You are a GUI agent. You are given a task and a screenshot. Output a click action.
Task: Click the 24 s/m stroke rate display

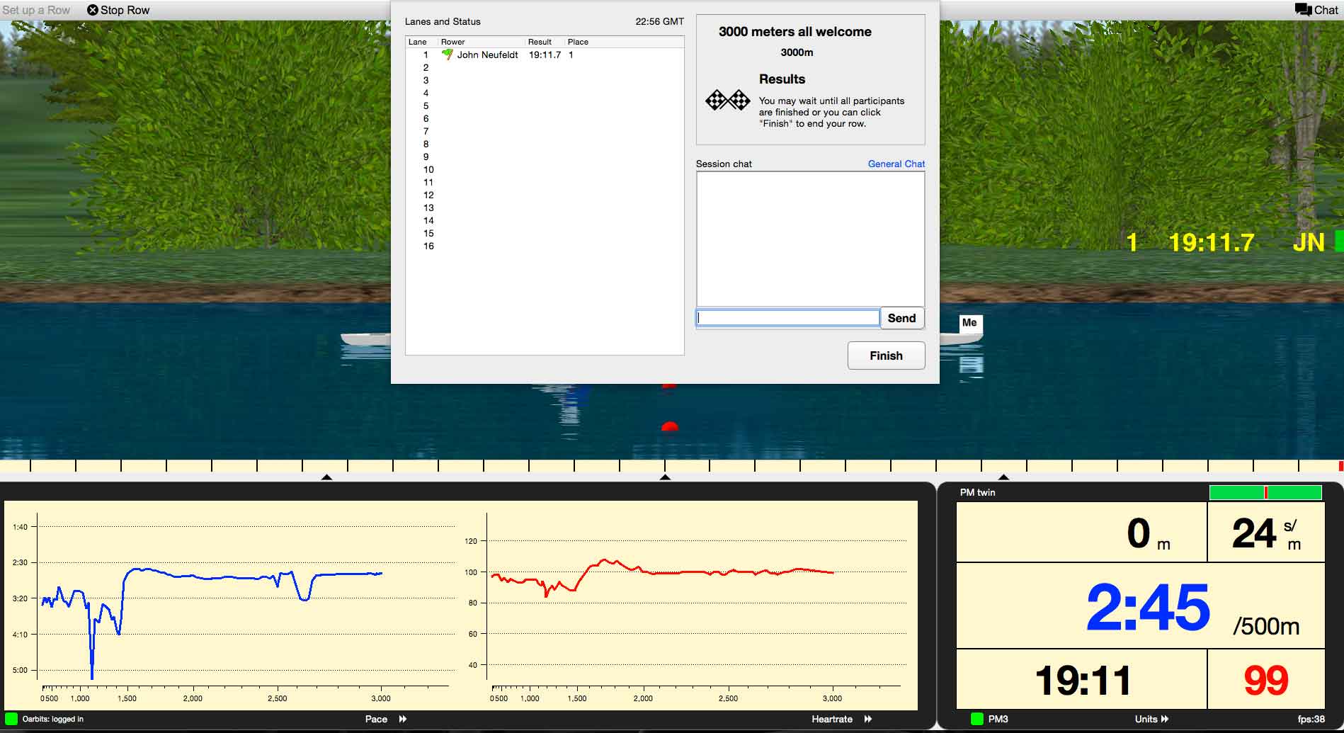coord(1265,533)
